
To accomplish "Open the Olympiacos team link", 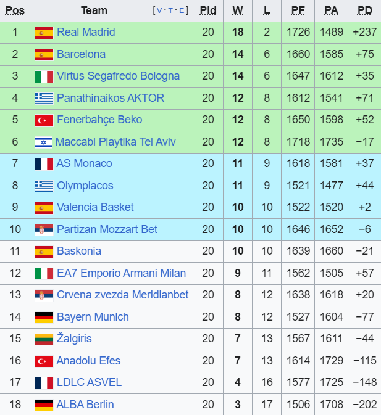I will point(85,186).
